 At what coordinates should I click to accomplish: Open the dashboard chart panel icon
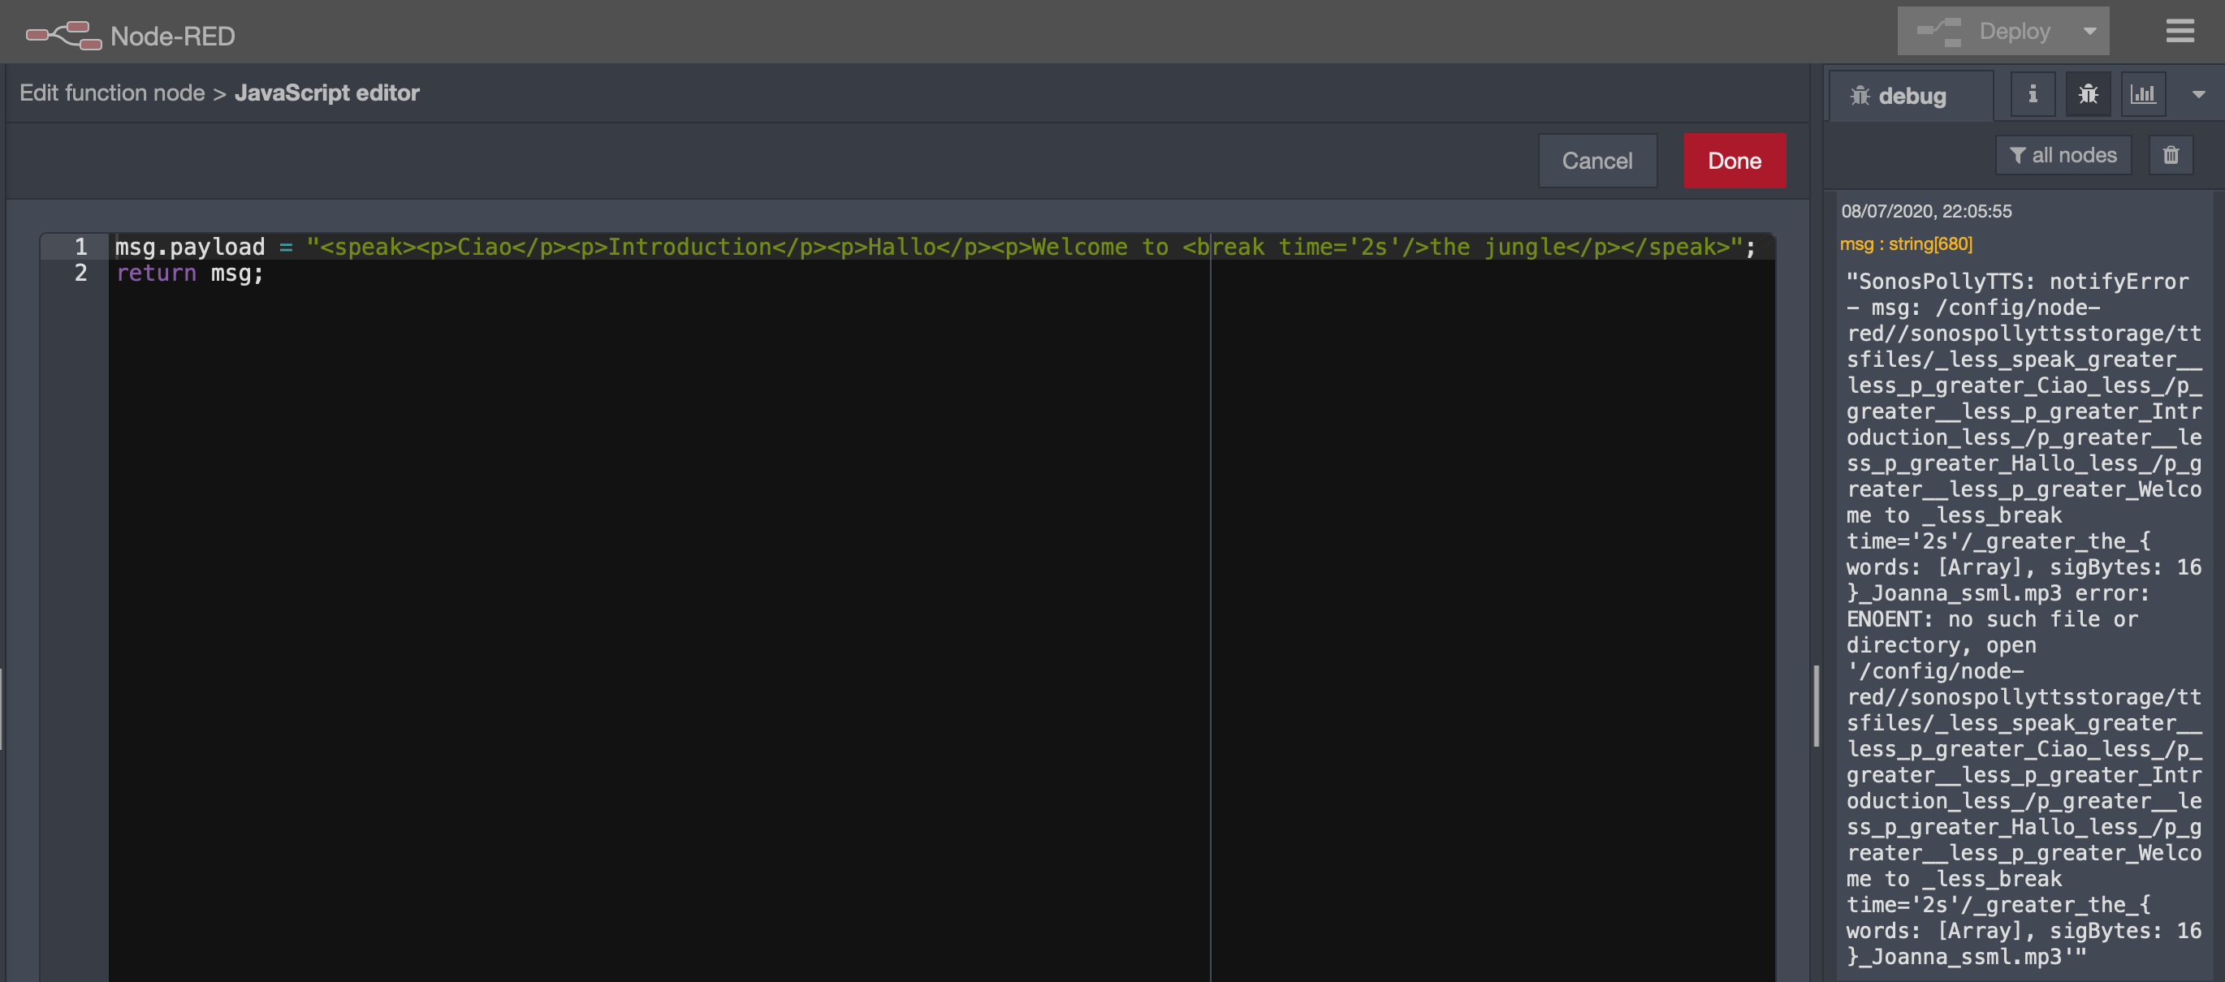pos(2144,94)
